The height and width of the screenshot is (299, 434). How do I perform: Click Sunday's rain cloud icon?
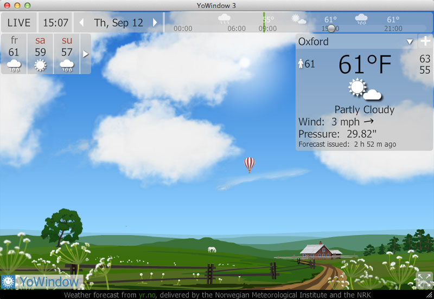click(67, 66)
